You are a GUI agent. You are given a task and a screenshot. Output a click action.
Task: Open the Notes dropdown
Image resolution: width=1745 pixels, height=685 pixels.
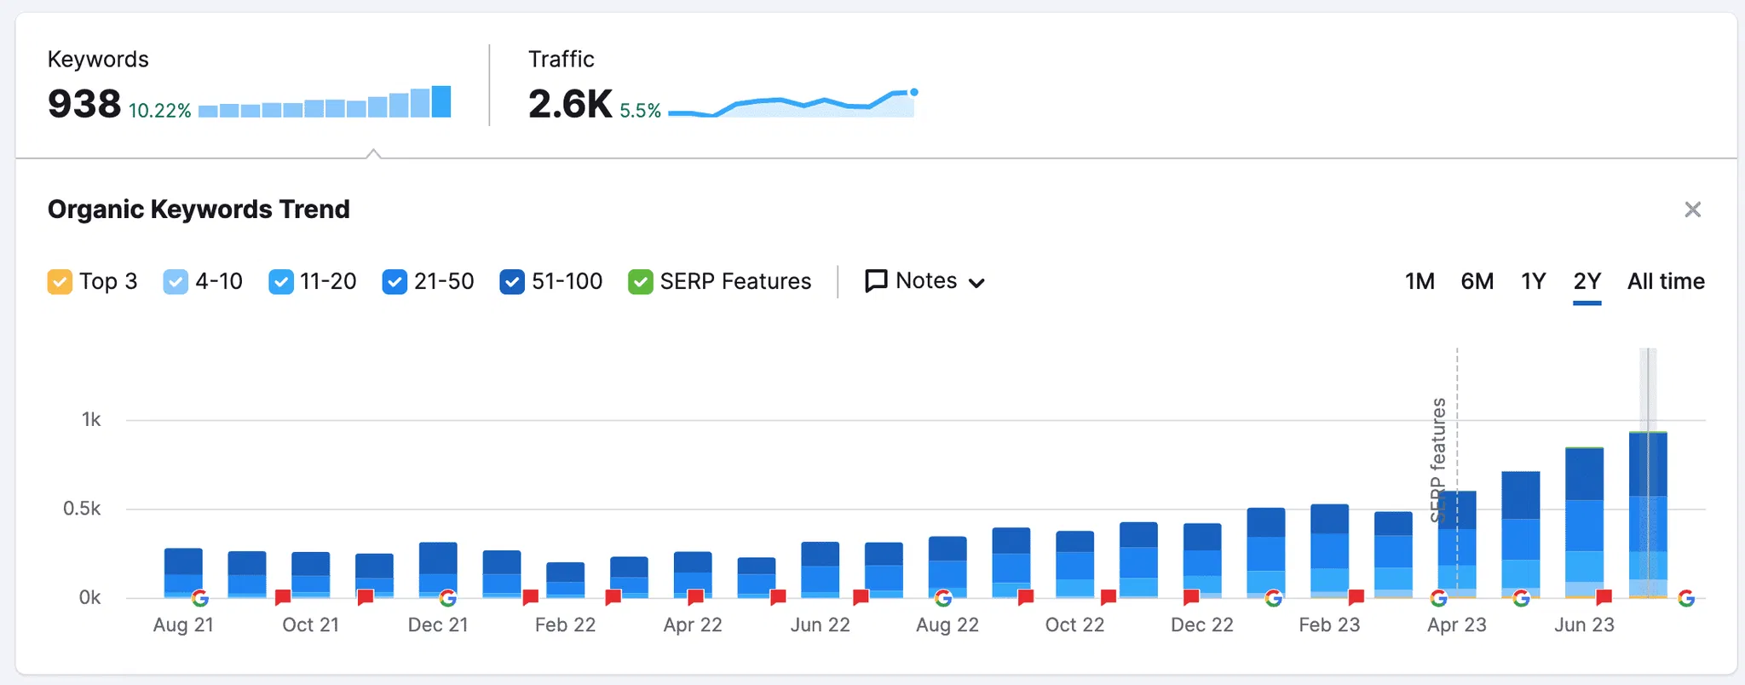click(925, 281)
